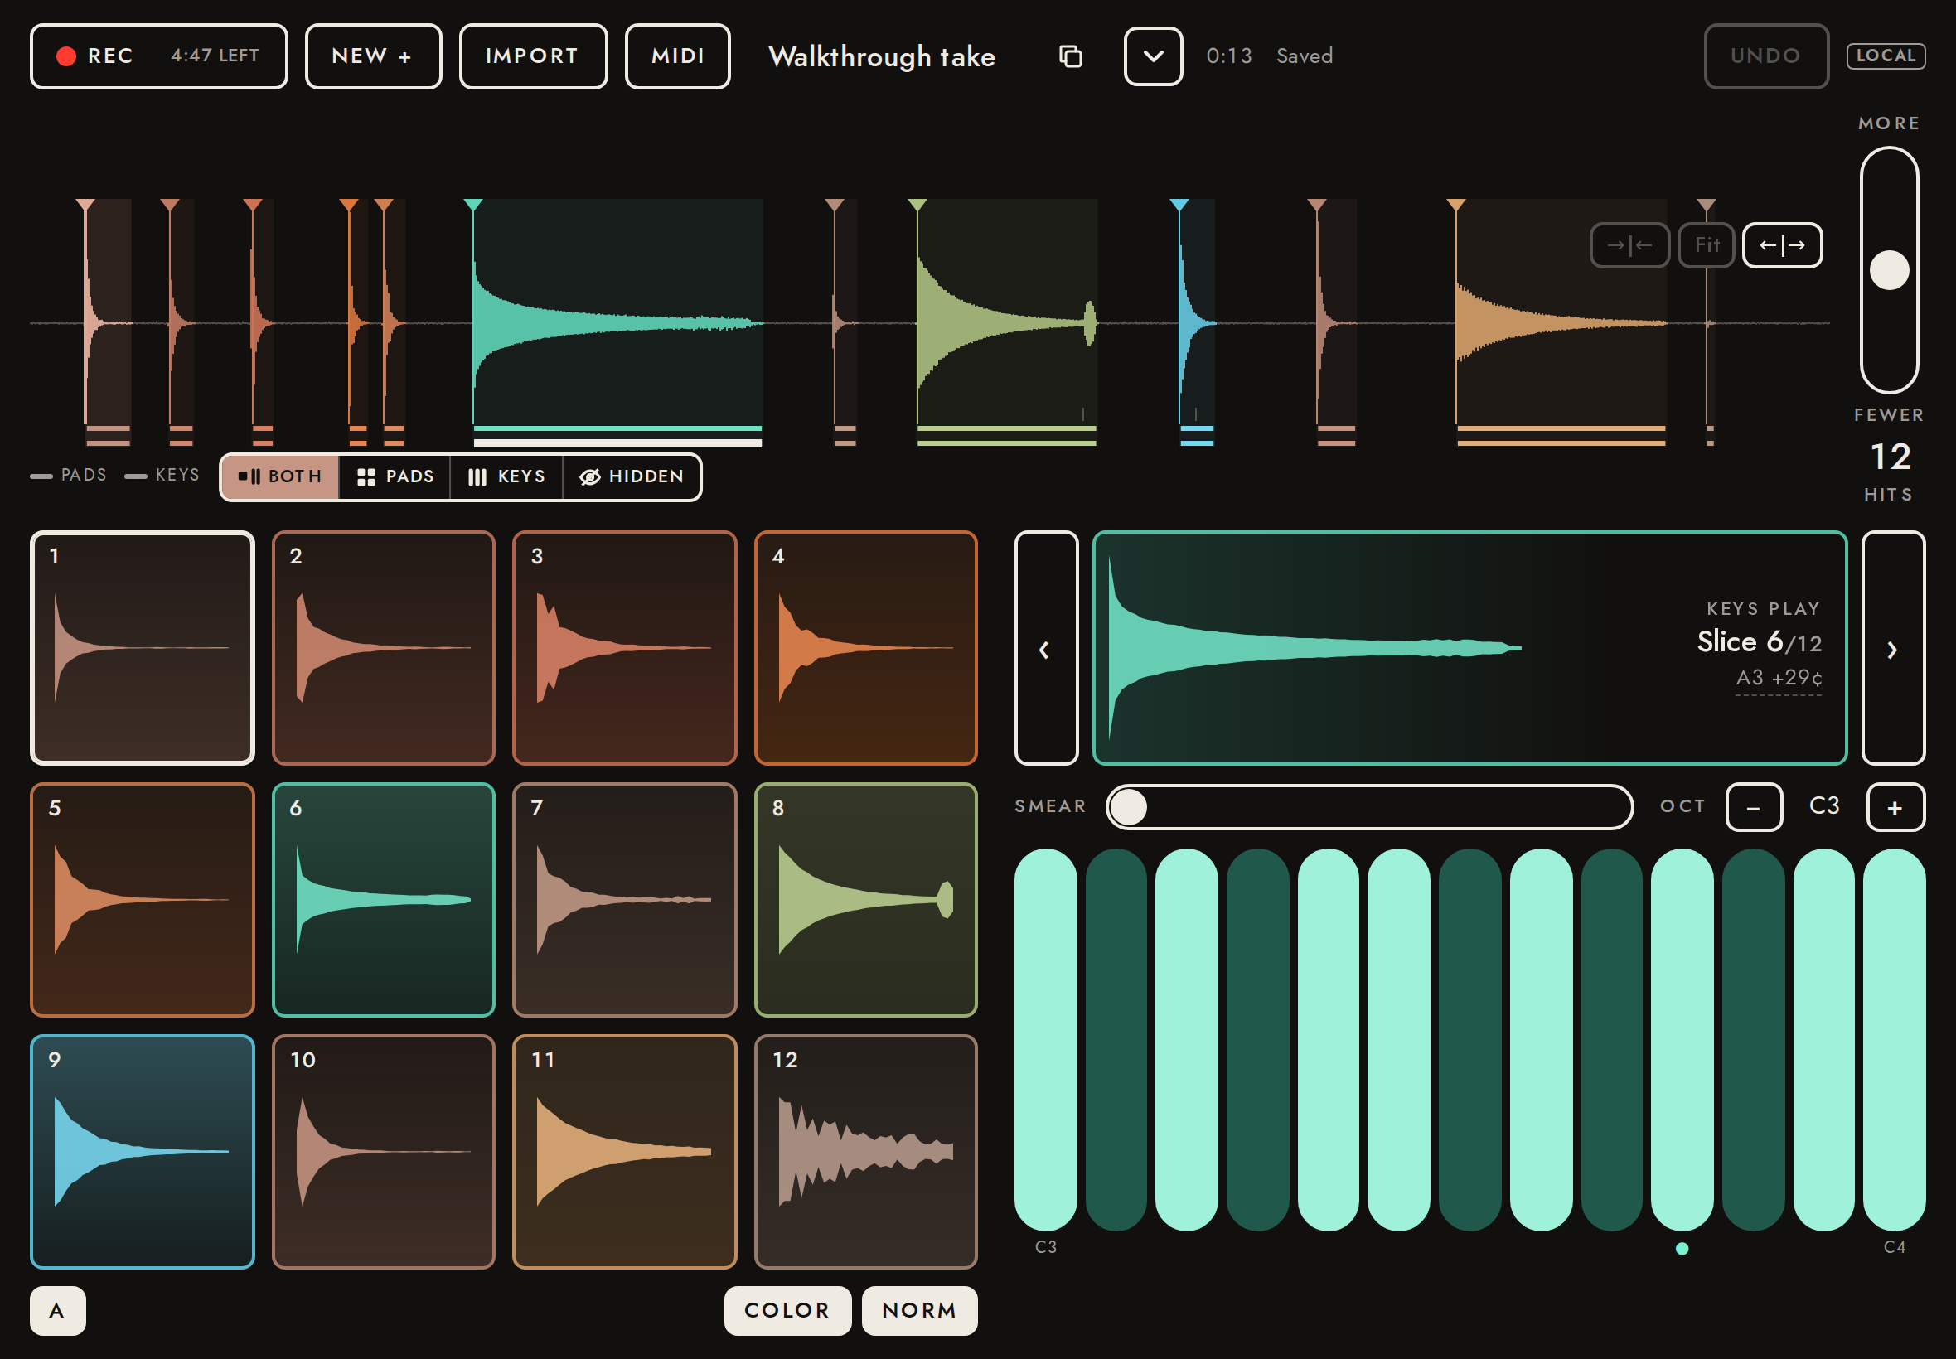
Task: Click the Walkthrough take title
Action: coord(882,56)
